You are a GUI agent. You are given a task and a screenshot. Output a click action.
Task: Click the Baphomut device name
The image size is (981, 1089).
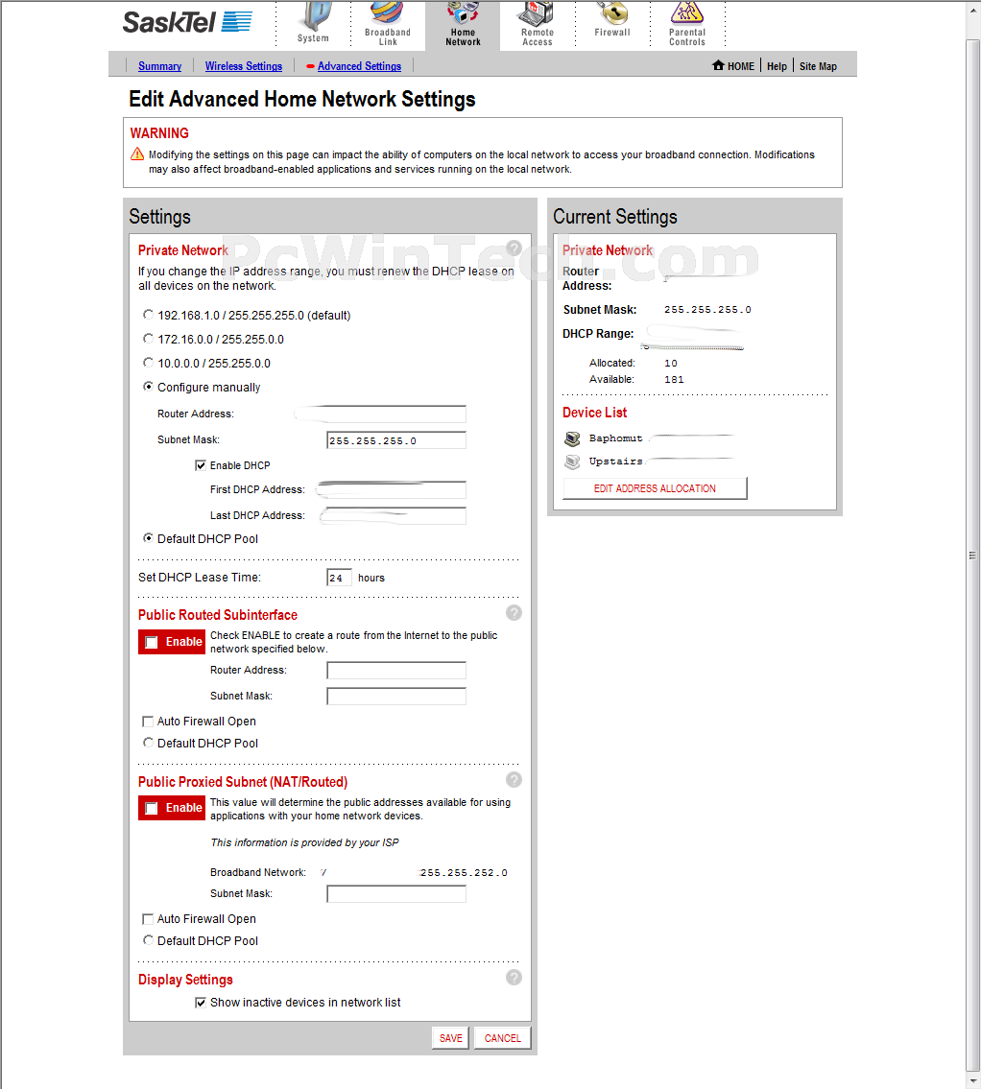(x=615, y=438)
